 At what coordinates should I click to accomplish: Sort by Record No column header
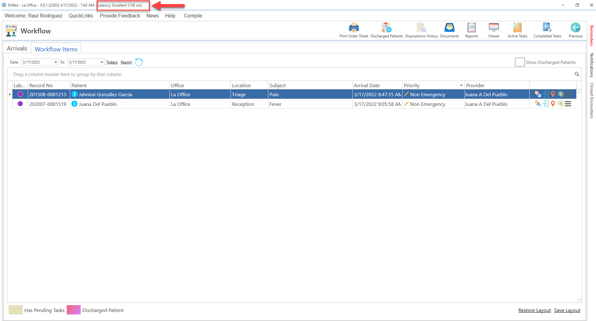pos(49,85)
